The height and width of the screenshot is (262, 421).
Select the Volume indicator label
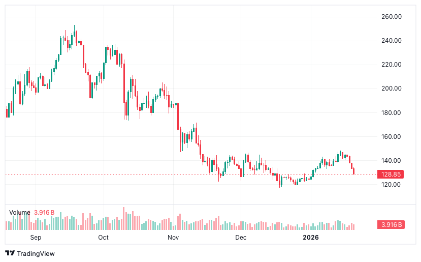[19, 212]
